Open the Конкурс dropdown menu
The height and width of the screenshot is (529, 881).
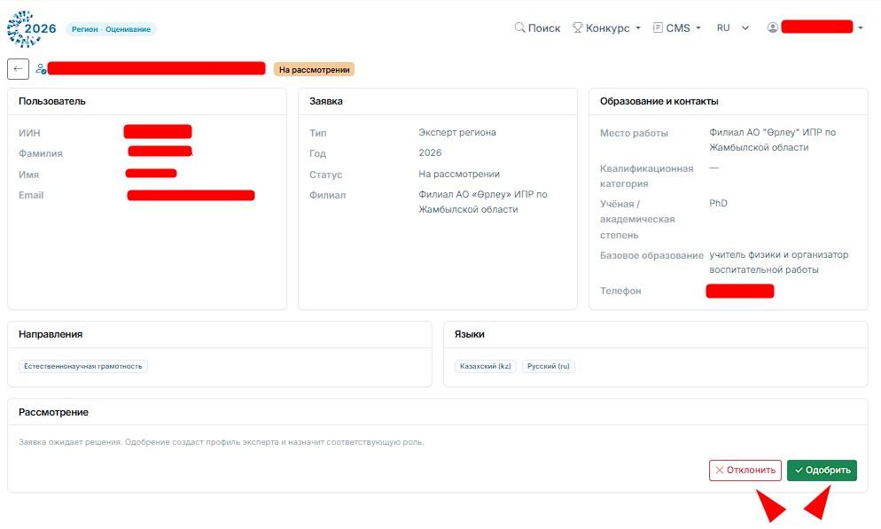(x=606, y=27)
